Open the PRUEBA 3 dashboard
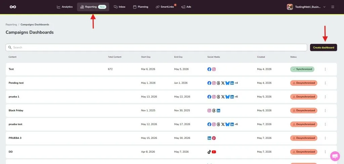Image resolution: width=344 pixels, height=164 pixels. point(171,138)
